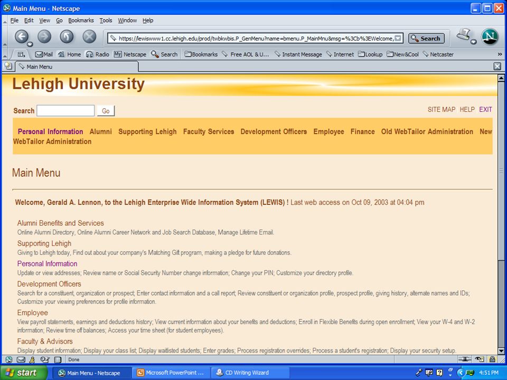Open the Window menu

point(127,21)
